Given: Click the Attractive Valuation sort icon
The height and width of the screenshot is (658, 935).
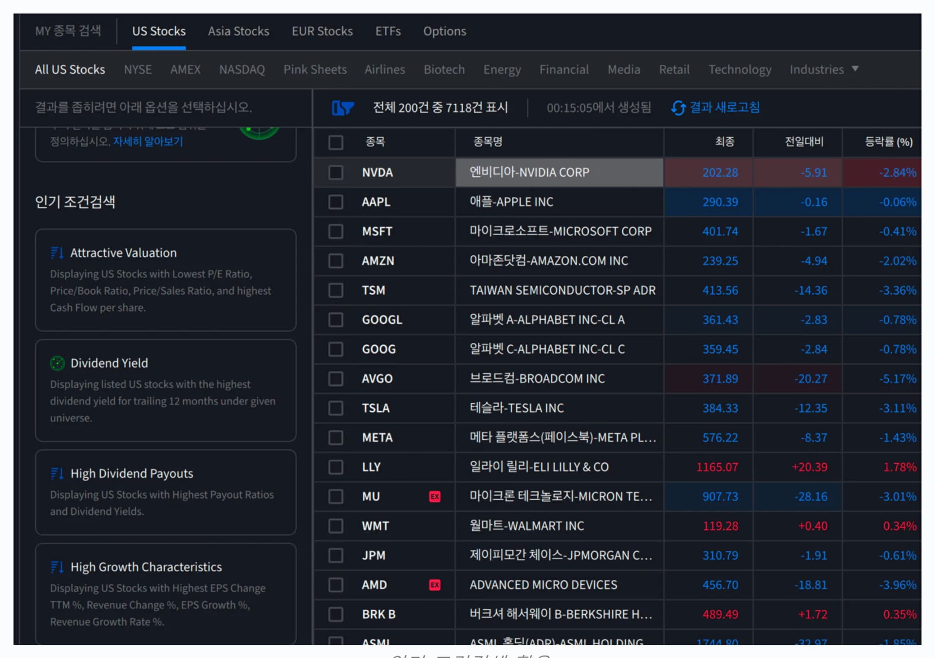Looking at the screenshot, I should pyautogui.click(x=57, y=253).
